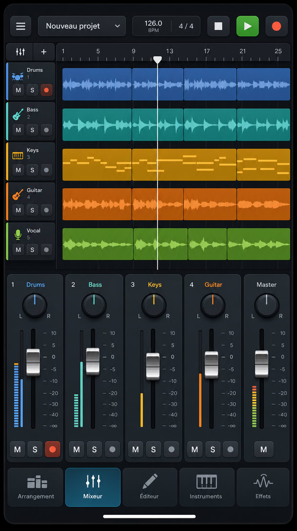Mute the Keys track in track list
The width and height of the screenshot is (297, 531).
point(18,170)
